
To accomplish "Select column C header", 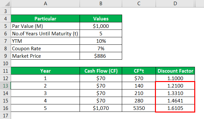I will [x=139, y=4].
